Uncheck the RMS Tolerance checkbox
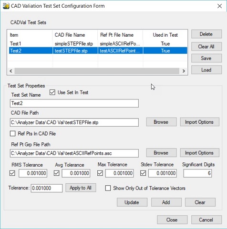227x229 pixels. pyautogui.click(x=12, y=173)
